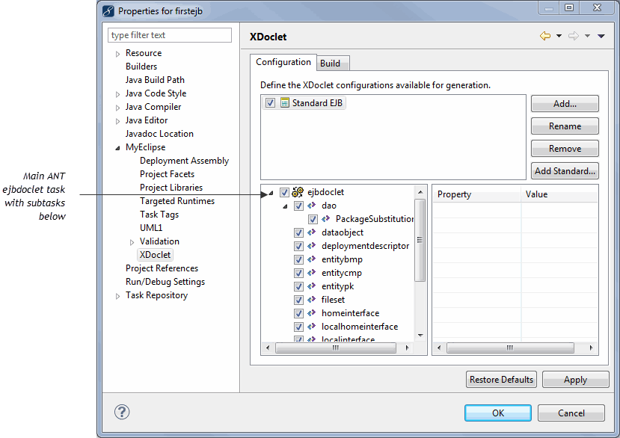Click the ejbdoclet gear icon
This screenshot has height=438, width=620.
pos(298,192)
